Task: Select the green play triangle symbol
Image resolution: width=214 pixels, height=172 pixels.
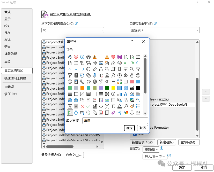Action: [x=70, y=113]
